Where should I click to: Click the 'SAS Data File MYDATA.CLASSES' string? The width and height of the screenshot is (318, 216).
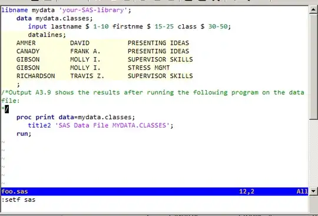tap(112, 125)
